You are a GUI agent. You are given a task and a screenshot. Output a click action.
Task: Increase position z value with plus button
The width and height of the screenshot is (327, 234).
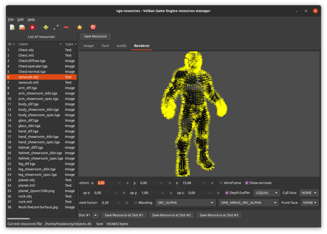coord(212,183)
